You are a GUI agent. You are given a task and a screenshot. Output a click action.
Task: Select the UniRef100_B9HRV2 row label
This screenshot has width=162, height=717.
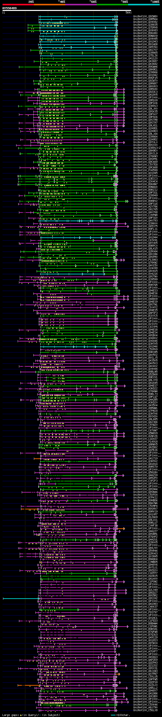click(x=145, y=201)
